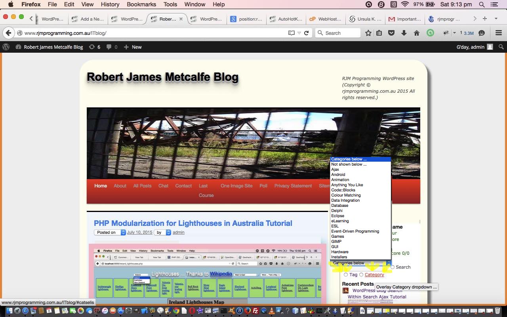
Task: Open the "All Posts" navigation link
Action: point(142,186)
